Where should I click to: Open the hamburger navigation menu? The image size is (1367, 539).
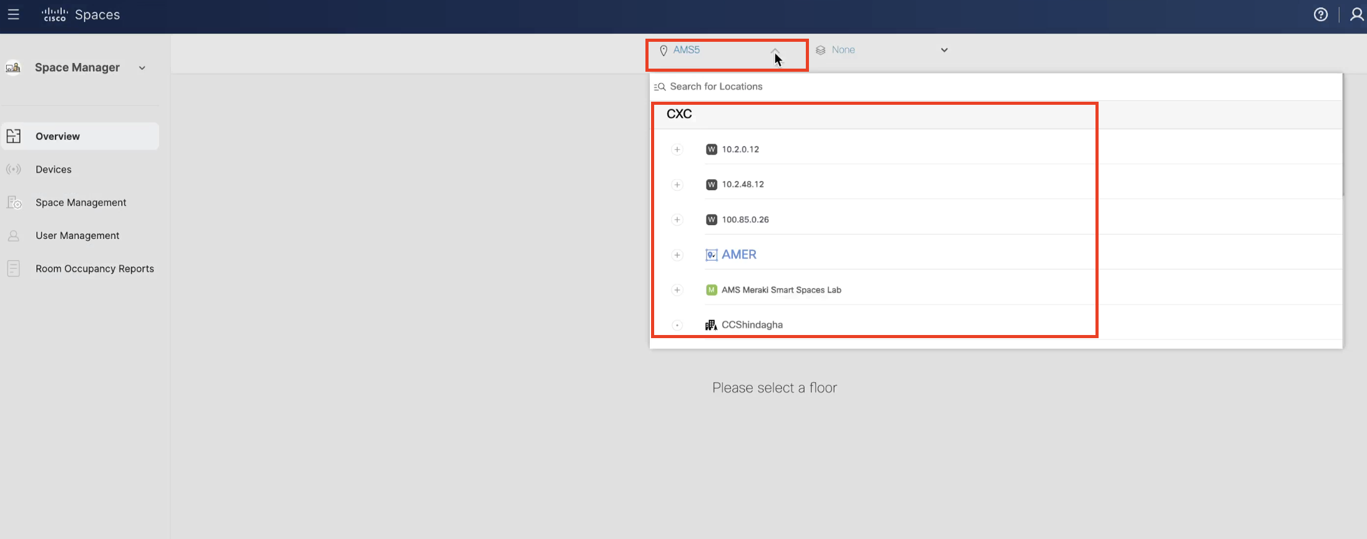point(13,14)
